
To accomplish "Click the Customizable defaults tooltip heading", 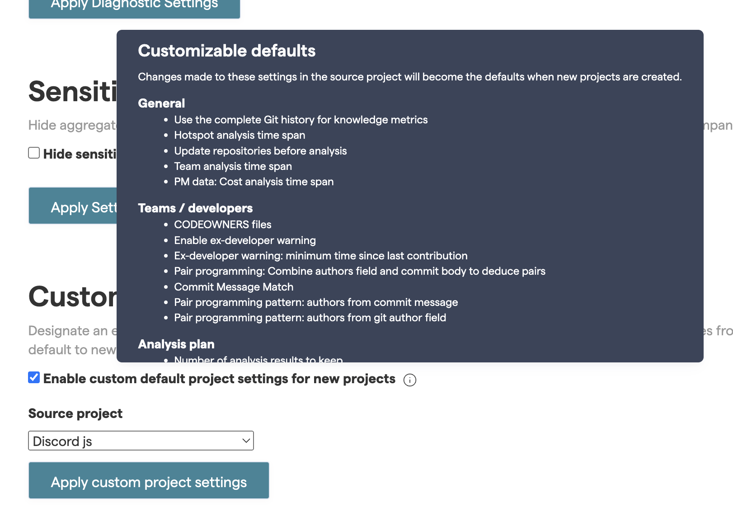I will click(x=226, y=51).
